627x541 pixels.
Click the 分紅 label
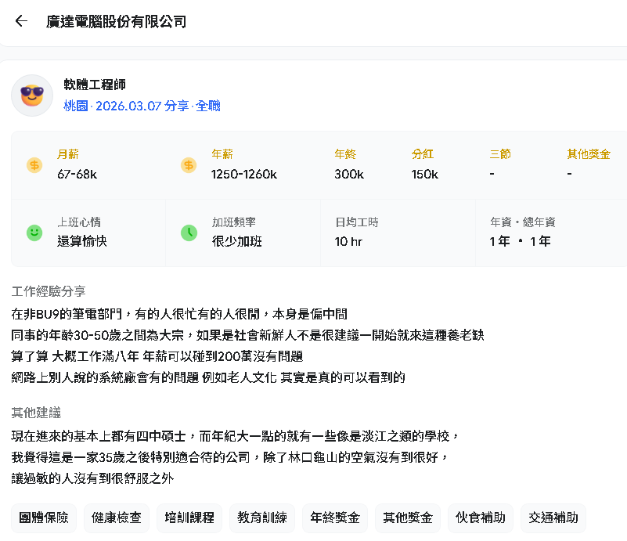click(423, 154)
